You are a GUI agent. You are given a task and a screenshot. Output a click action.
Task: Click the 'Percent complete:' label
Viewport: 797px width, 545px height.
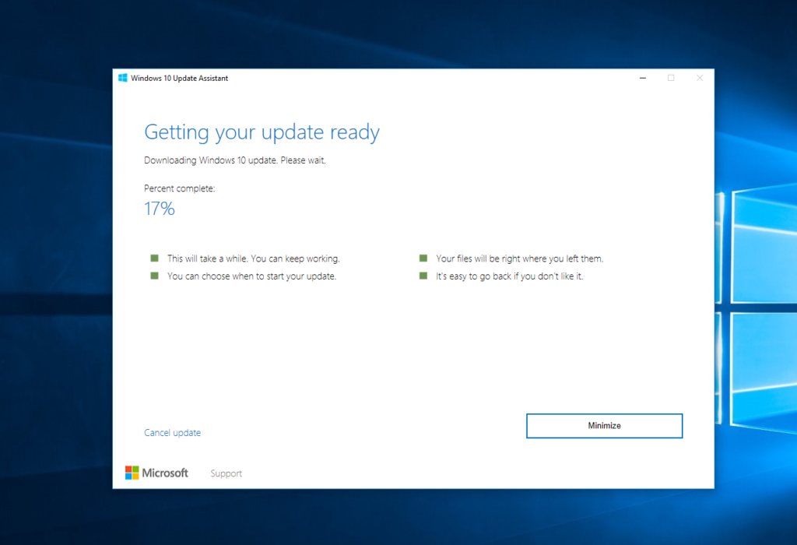point(180,188)
